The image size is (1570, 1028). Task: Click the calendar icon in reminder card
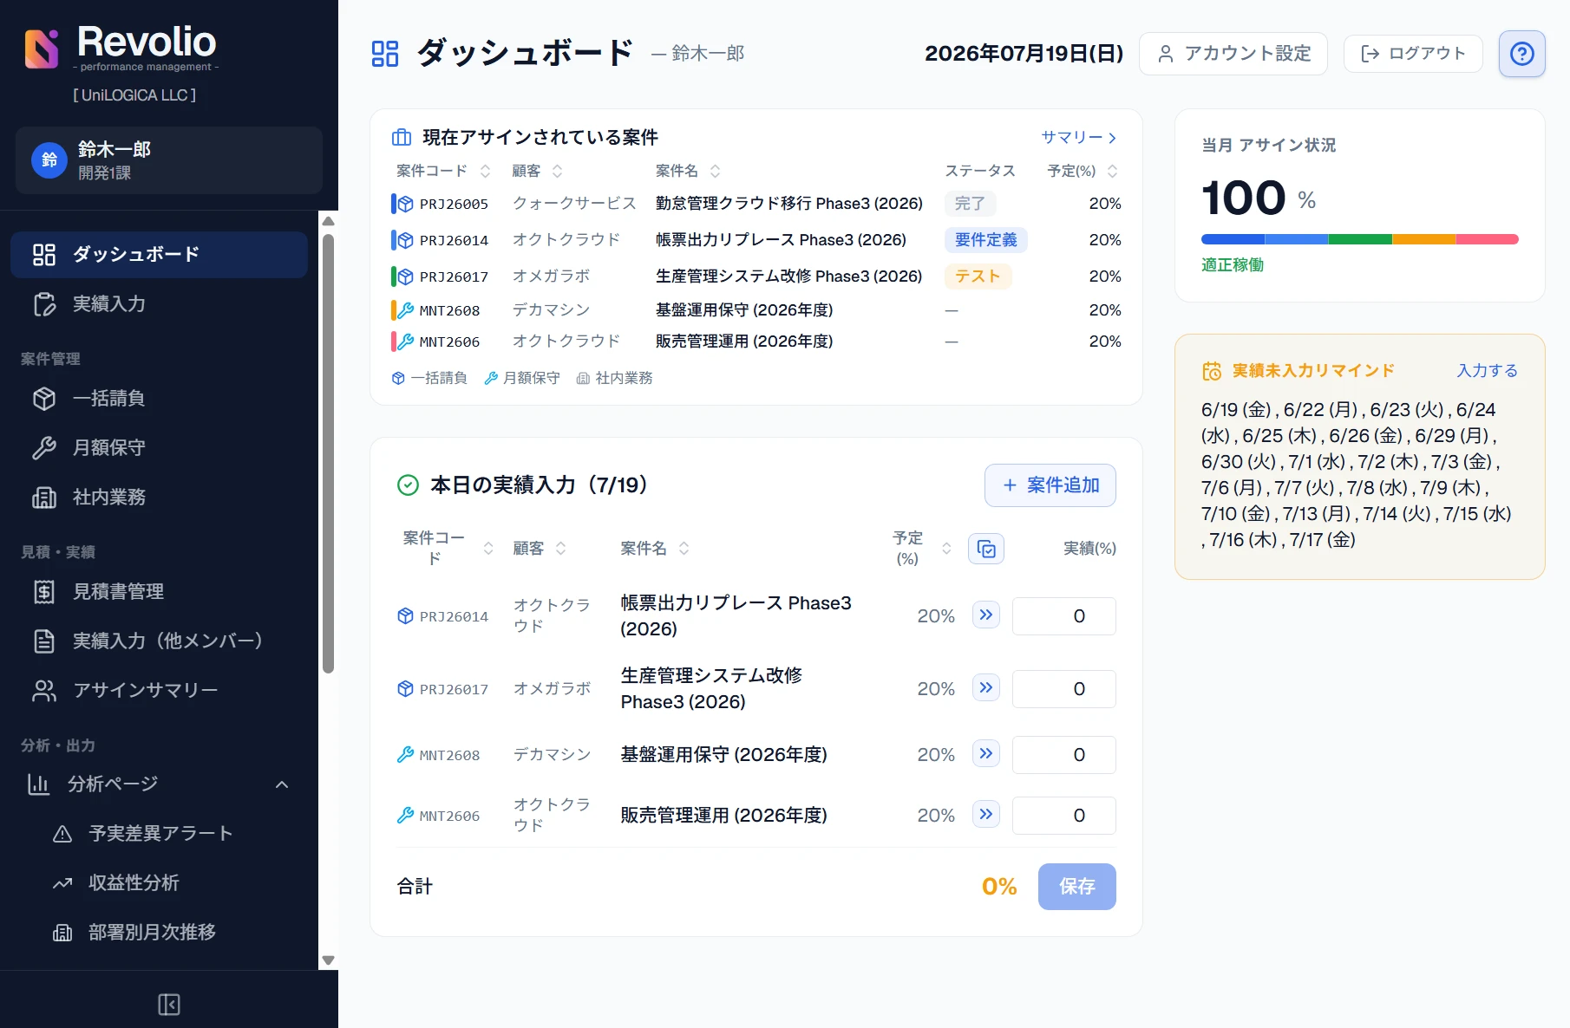[x=1212, y=371]
